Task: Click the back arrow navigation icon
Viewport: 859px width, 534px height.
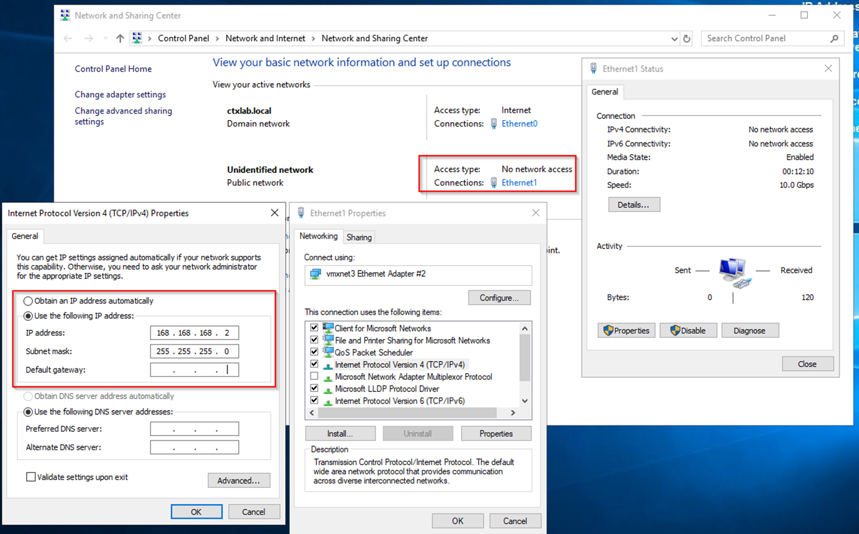Action: [x=68, y=38]
